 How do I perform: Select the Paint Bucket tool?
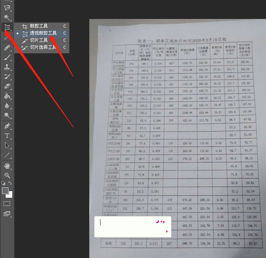[7, 96]
